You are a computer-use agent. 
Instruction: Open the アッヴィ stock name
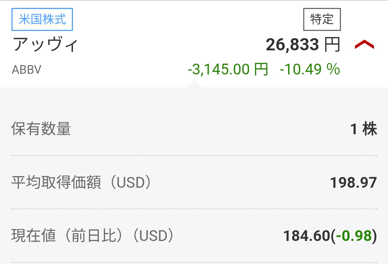click(45, 45)
